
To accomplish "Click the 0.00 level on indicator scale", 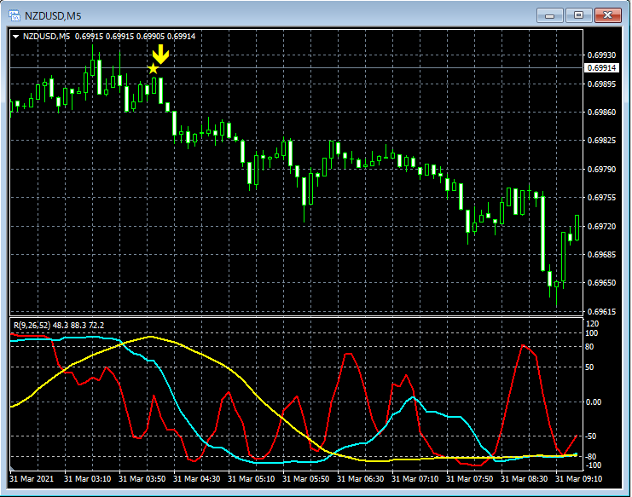I will point(593,402).
